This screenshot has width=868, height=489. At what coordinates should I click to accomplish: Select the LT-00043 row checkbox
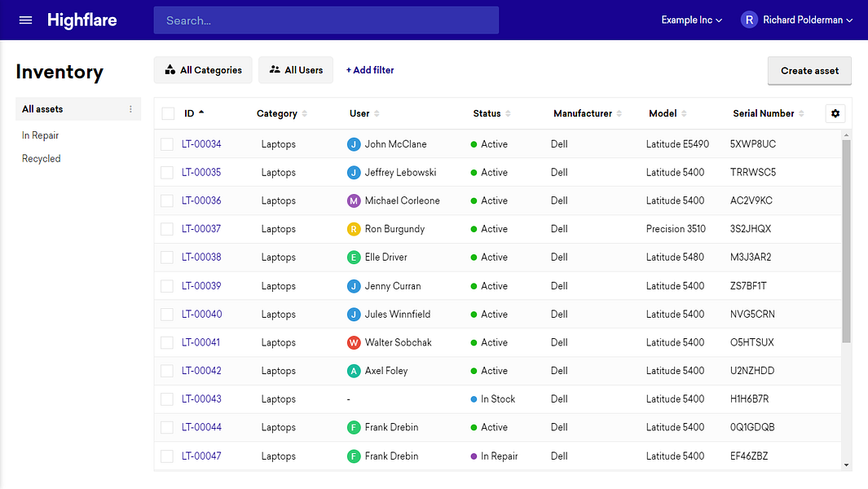point(166,399)
